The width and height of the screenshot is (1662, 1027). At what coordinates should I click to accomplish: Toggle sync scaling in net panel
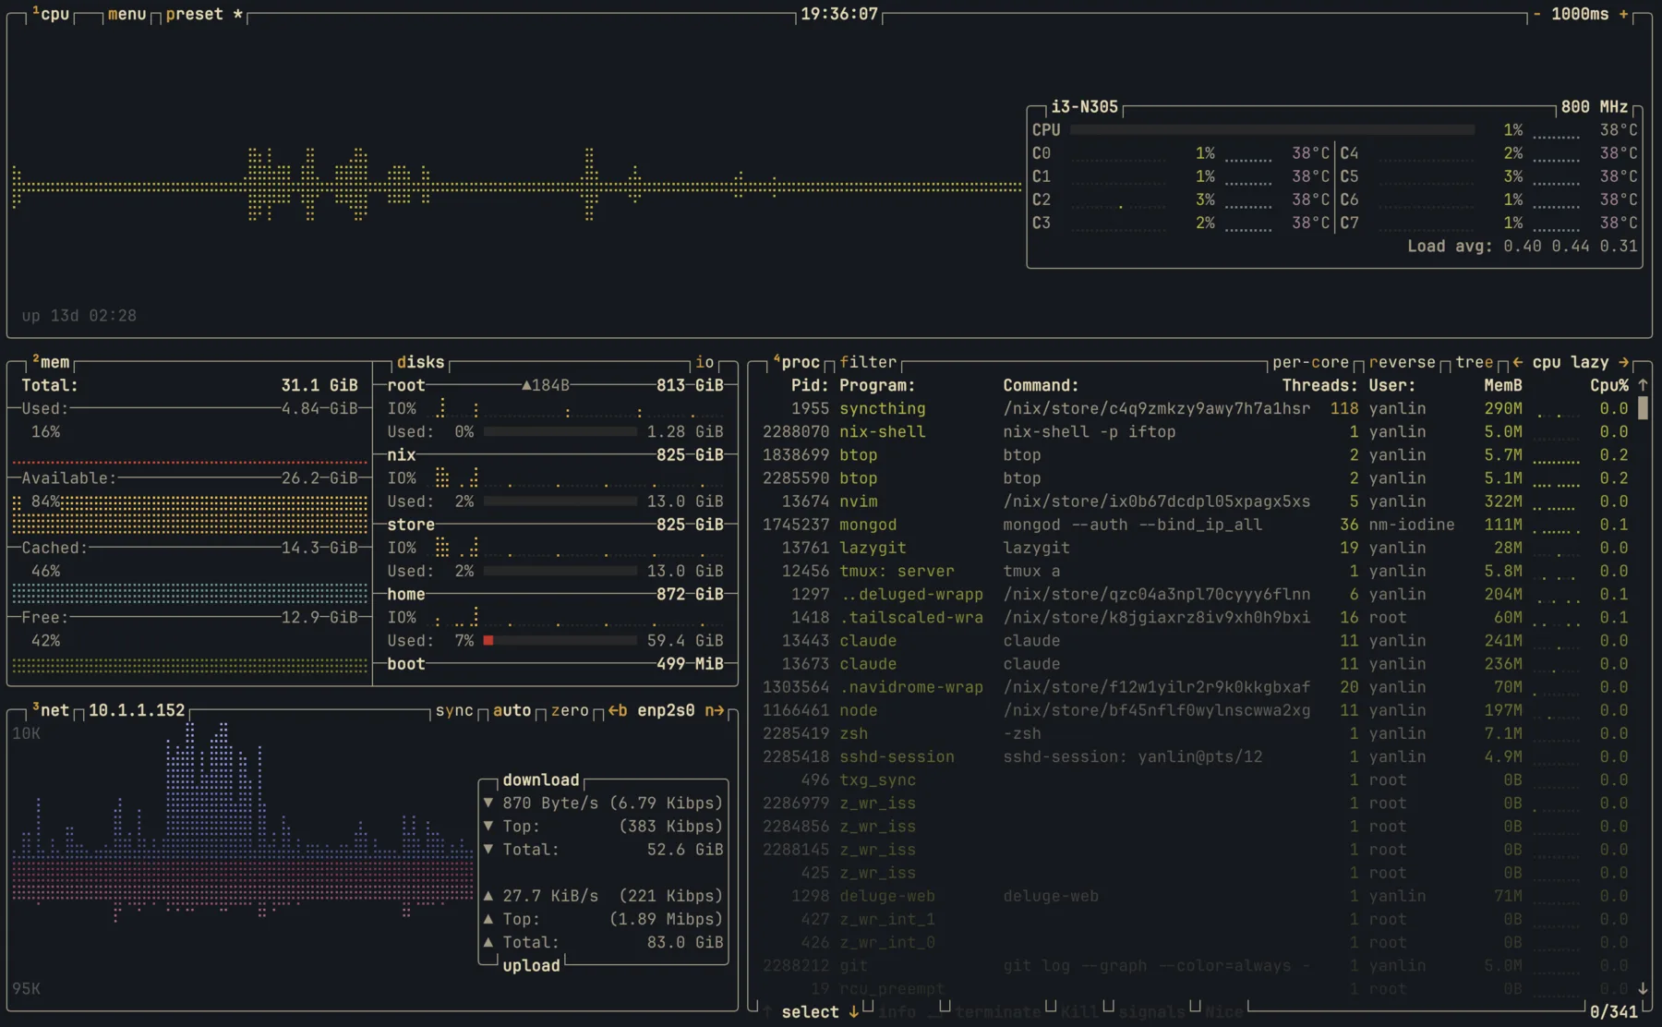pos(454,710)
